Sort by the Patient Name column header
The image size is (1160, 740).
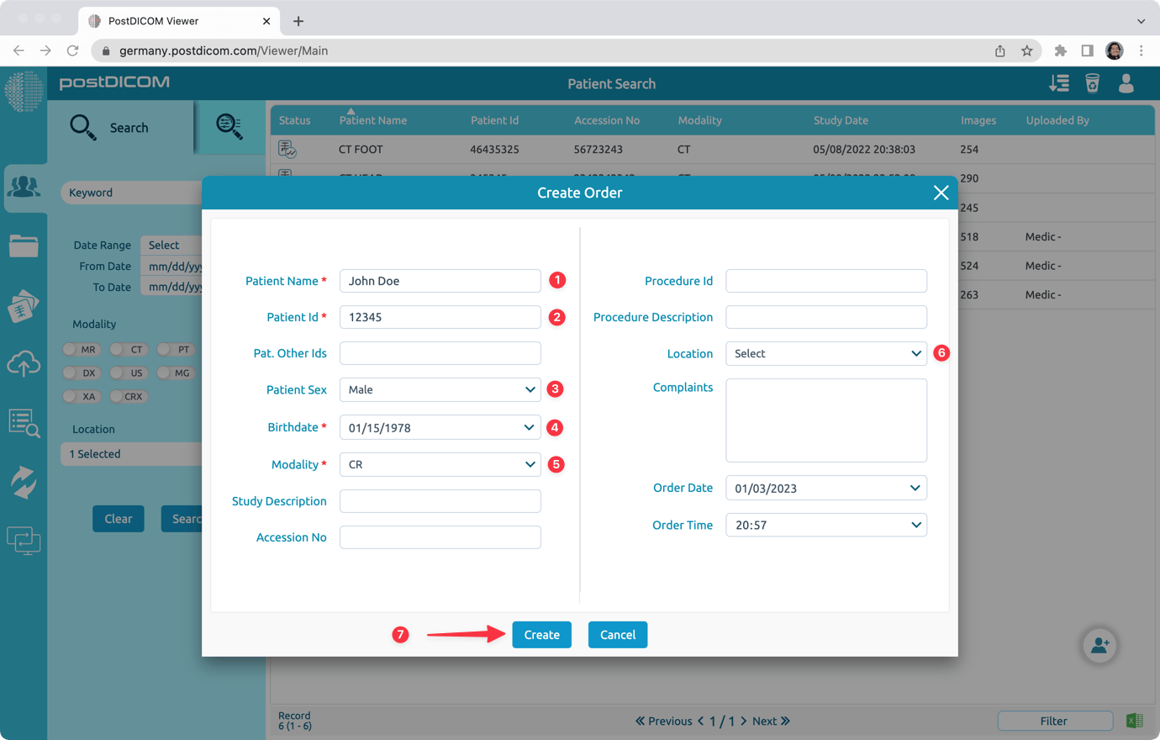tap(373, 119)
